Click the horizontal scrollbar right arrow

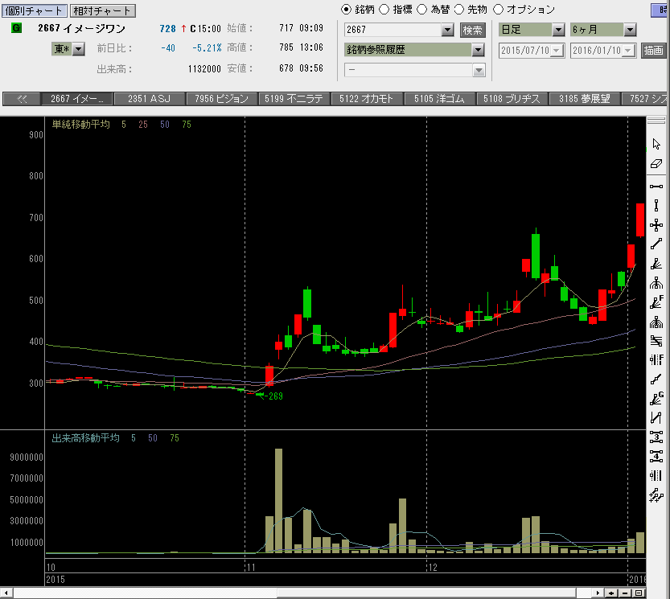598,593
